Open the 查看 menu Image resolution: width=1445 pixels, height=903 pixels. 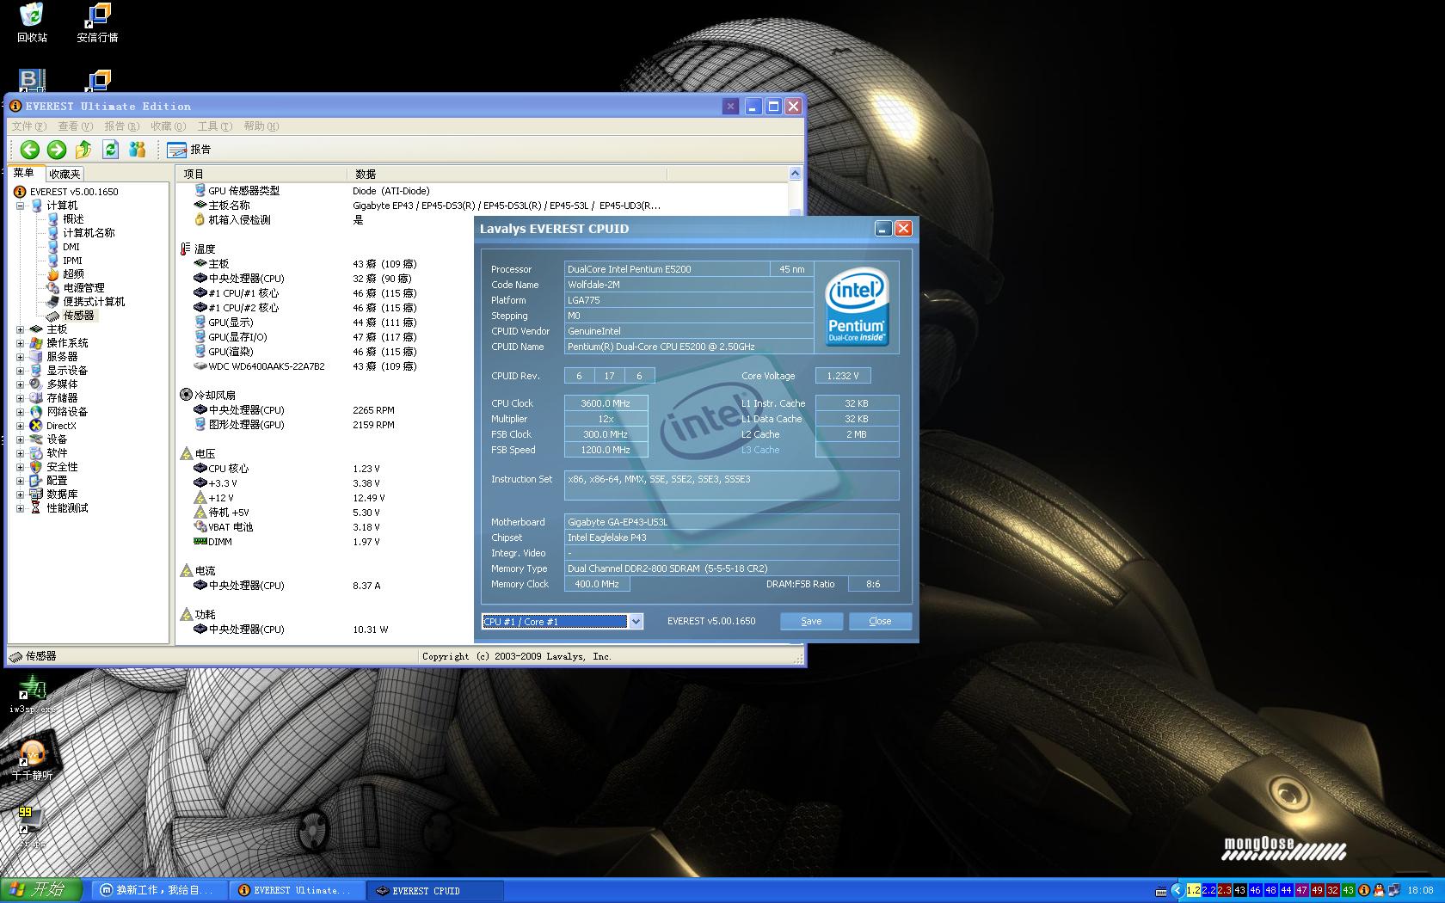coord(76,126)
